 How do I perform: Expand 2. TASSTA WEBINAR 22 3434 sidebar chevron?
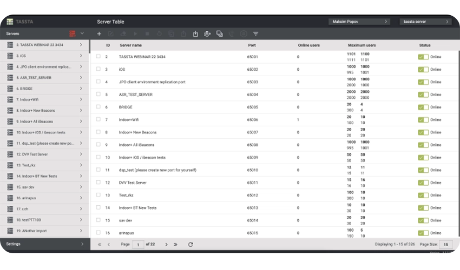tap(81, 45)
